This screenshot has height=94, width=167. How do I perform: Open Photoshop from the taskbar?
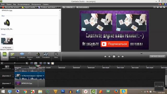click(63, 91)
